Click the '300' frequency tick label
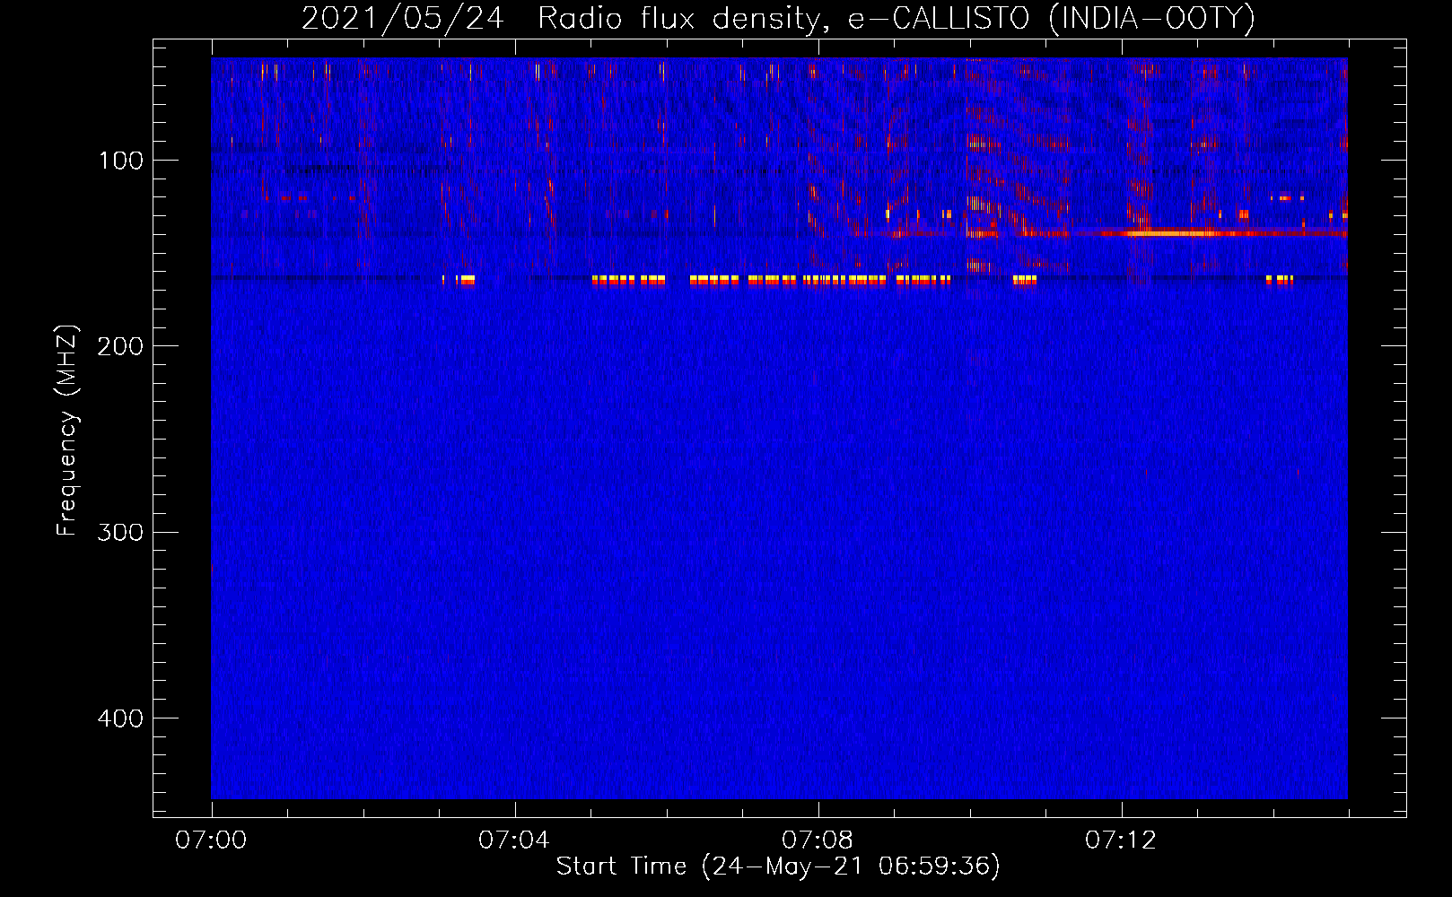Screen dimensions: 1452x897 (120, 533)
